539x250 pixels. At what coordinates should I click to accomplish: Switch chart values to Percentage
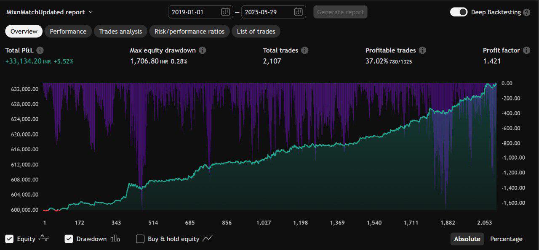pyautogui.click(x=506, y=239)
